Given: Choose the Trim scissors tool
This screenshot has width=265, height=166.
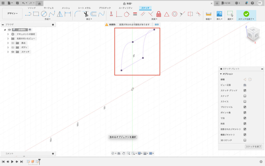Looking at the screenshot, I should 86,14.
